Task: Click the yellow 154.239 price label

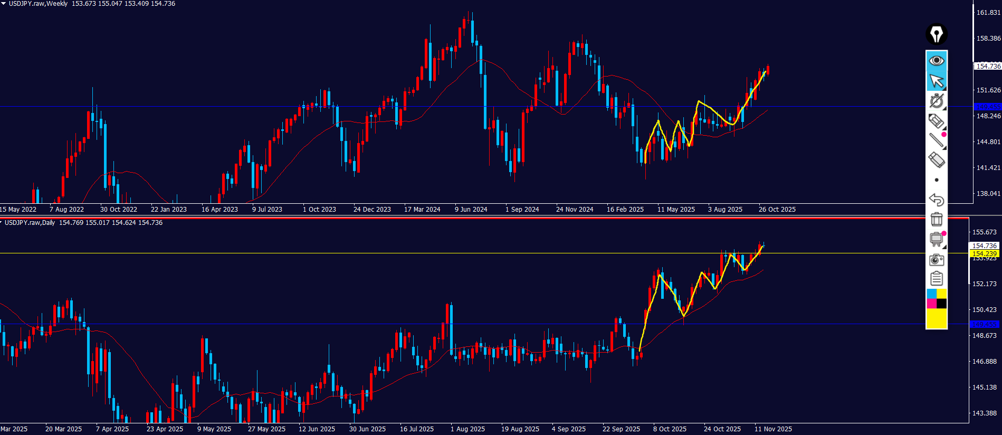Action: [x=984, y=254]
